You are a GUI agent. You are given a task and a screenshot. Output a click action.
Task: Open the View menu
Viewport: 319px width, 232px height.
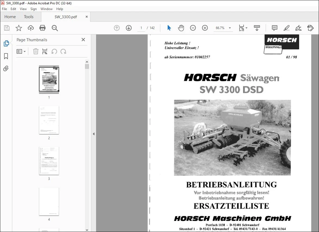tap(23, 9)
